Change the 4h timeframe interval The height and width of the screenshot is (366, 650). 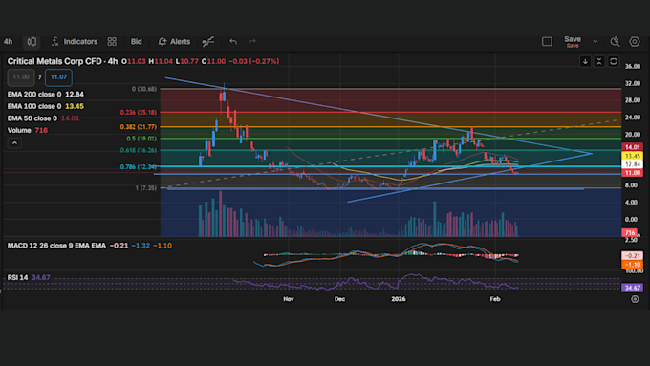point(8,41)
